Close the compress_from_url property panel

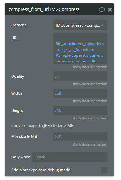[x=110, y=10]
